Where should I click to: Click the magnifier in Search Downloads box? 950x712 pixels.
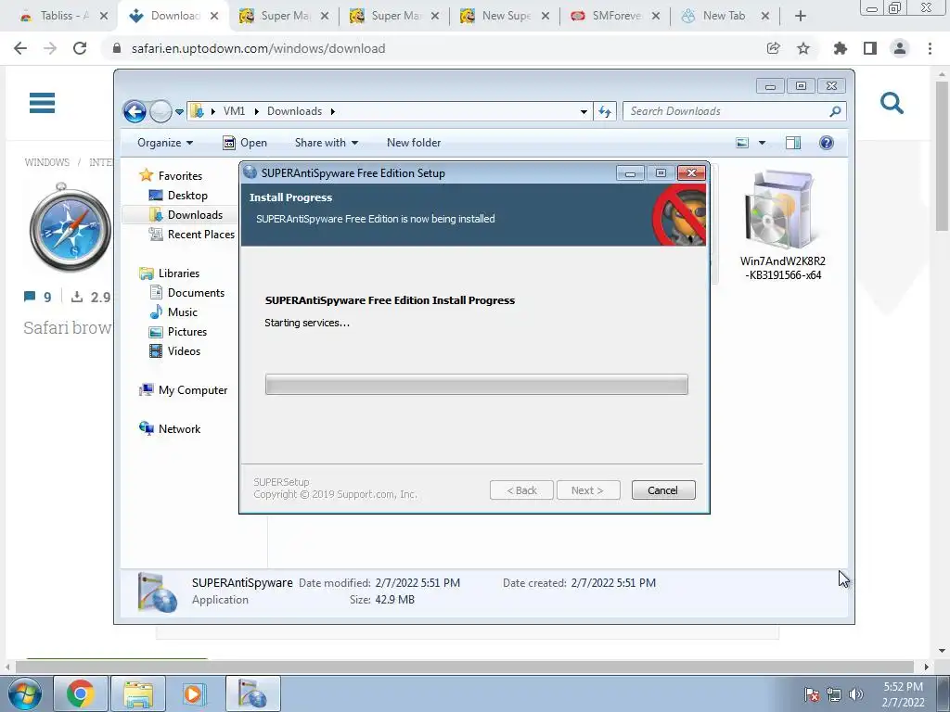point(836,111)
